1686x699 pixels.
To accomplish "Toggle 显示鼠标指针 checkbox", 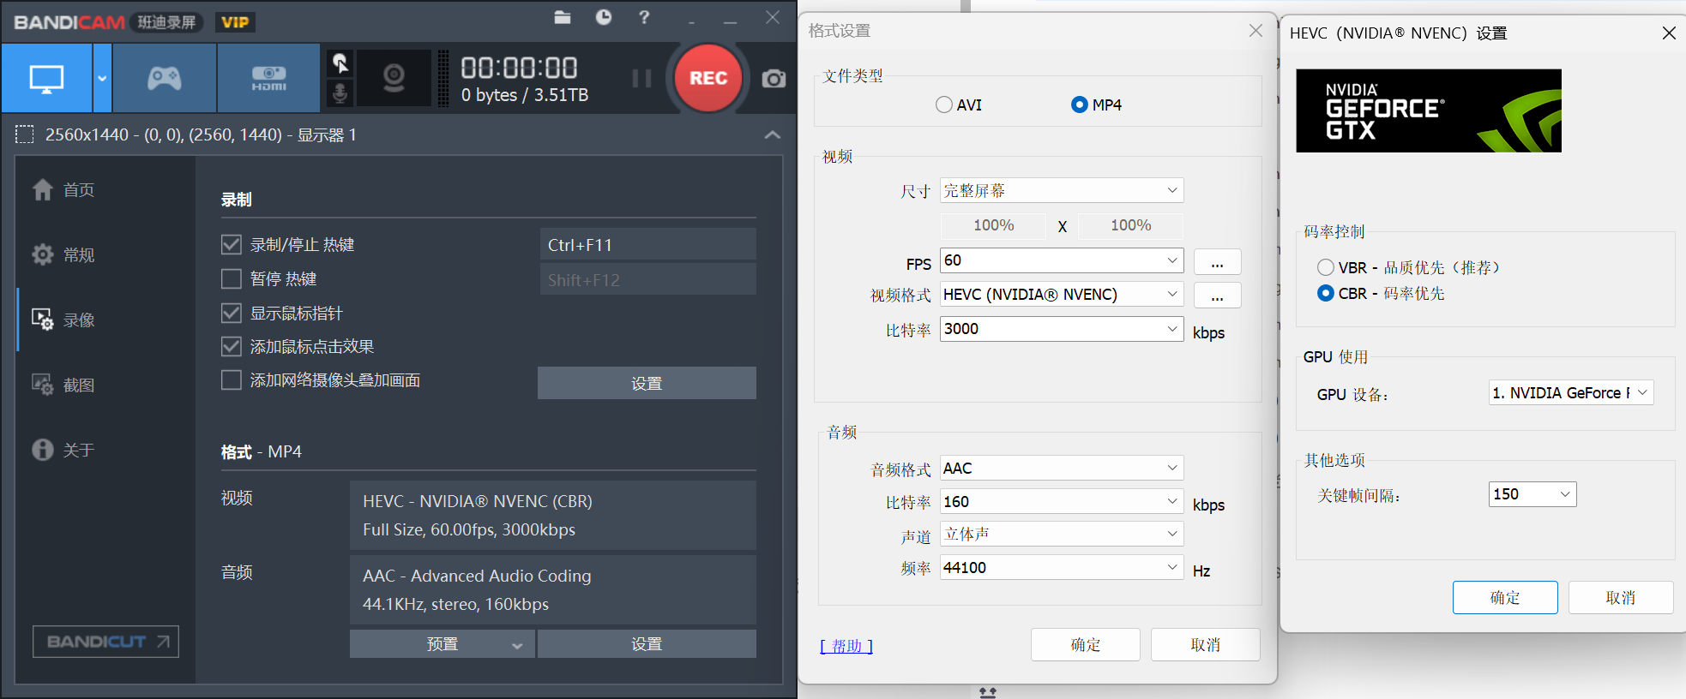I will [x=231, y=313].
